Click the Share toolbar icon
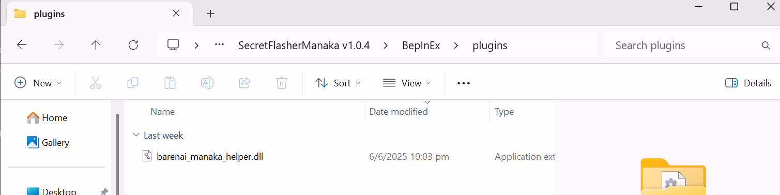 click(x=244, y=83)
